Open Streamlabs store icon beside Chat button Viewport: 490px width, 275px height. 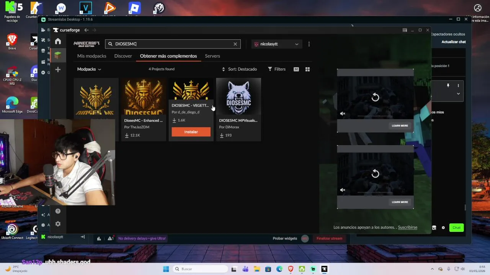(x=434, y=228)
